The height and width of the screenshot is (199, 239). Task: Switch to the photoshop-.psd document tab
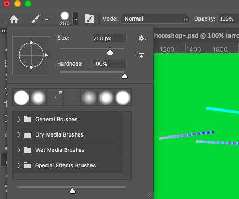[x=196, y=35]
